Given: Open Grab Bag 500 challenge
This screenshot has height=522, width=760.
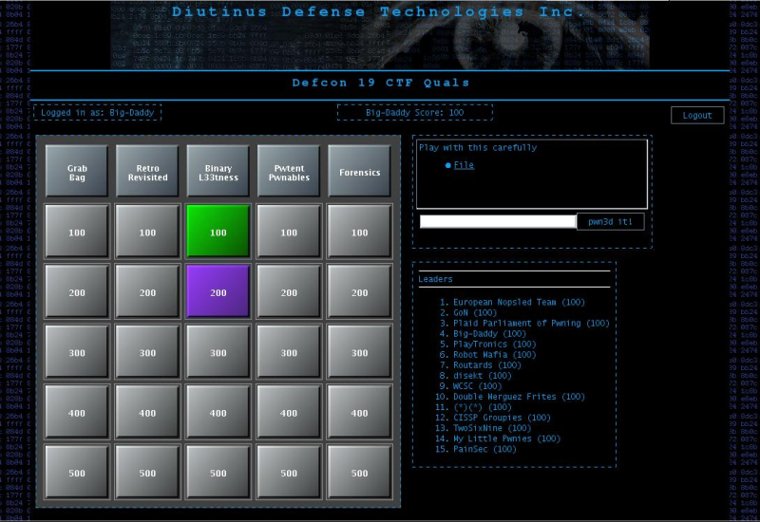Looking at the screenshot, I should [x=77, y=472].
